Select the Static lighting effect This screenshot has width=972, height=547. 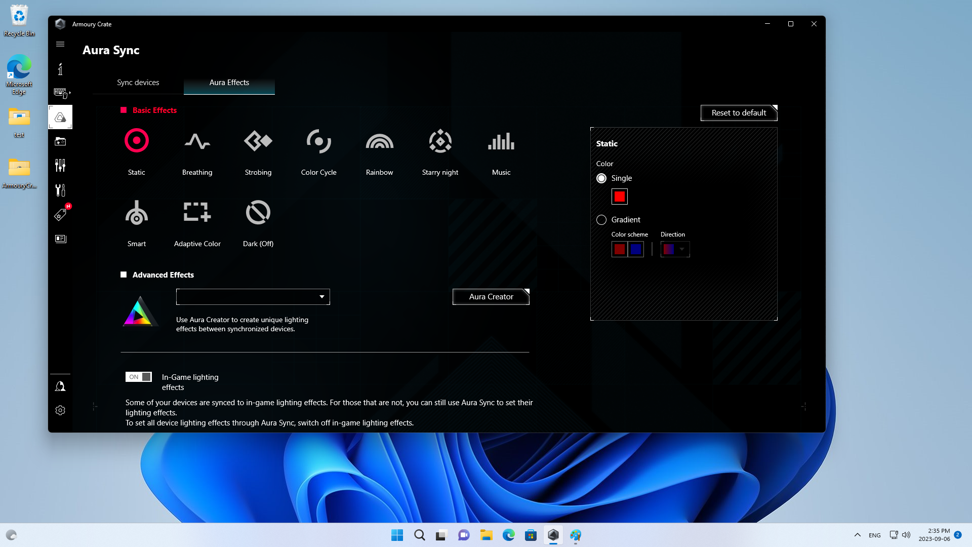tap(137, 141)
